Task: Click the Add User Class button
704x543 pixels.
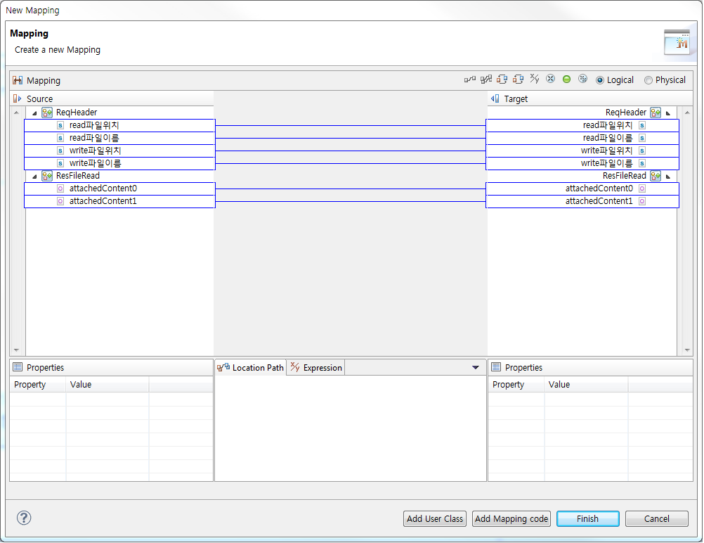Action: [x=434, y=518]
